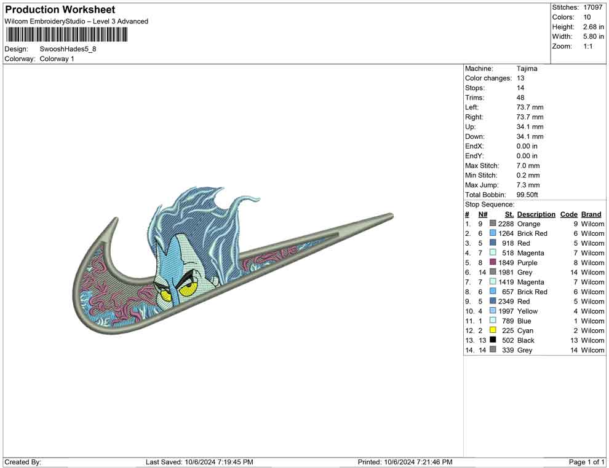Click the Production Worksheet title
This screenshot has width=609, height=468.
[x=60, y=9]
